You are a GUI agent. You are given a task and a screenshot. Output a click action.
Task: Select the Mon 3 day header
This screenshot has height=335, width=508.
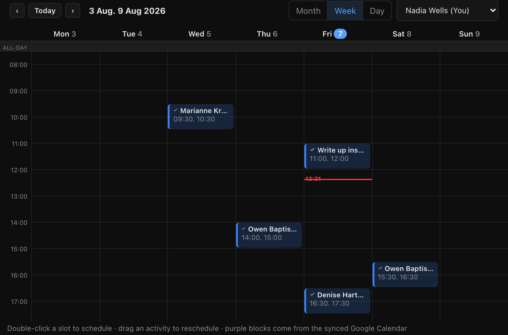click(x=65, y=34)
